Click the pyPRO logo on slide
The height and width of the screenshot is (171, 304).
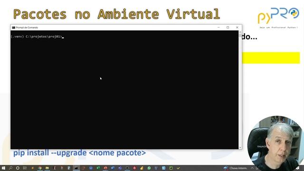click(x=278, y=18)
